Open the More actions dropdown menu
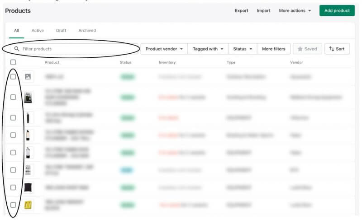 pyautogui.click(x=295, y=11)
